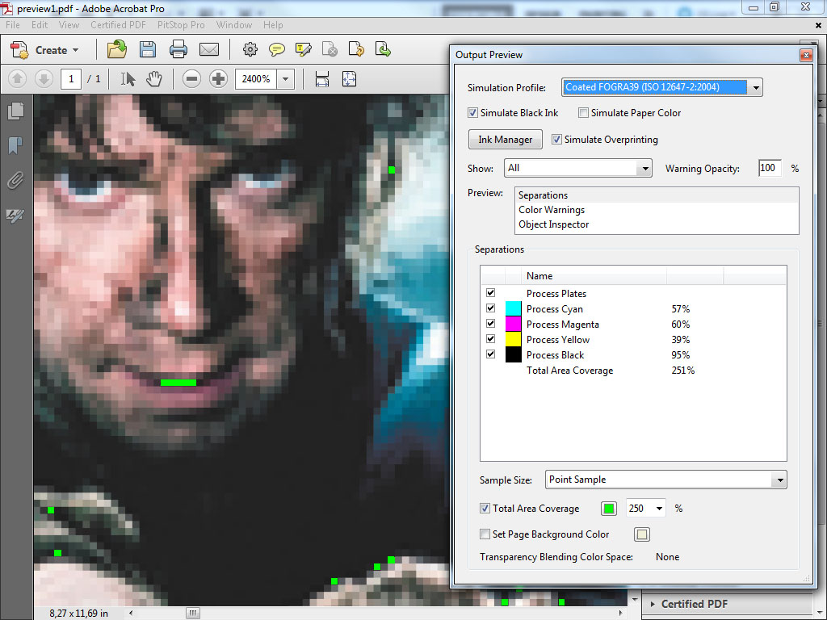Go to the next page arrow
The image size is (827, 620).
[x=44, y=79]
